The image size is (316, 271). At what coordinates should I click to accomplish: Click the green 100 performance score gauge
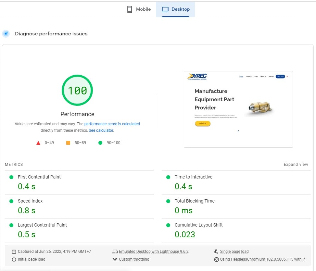[77, 91]
